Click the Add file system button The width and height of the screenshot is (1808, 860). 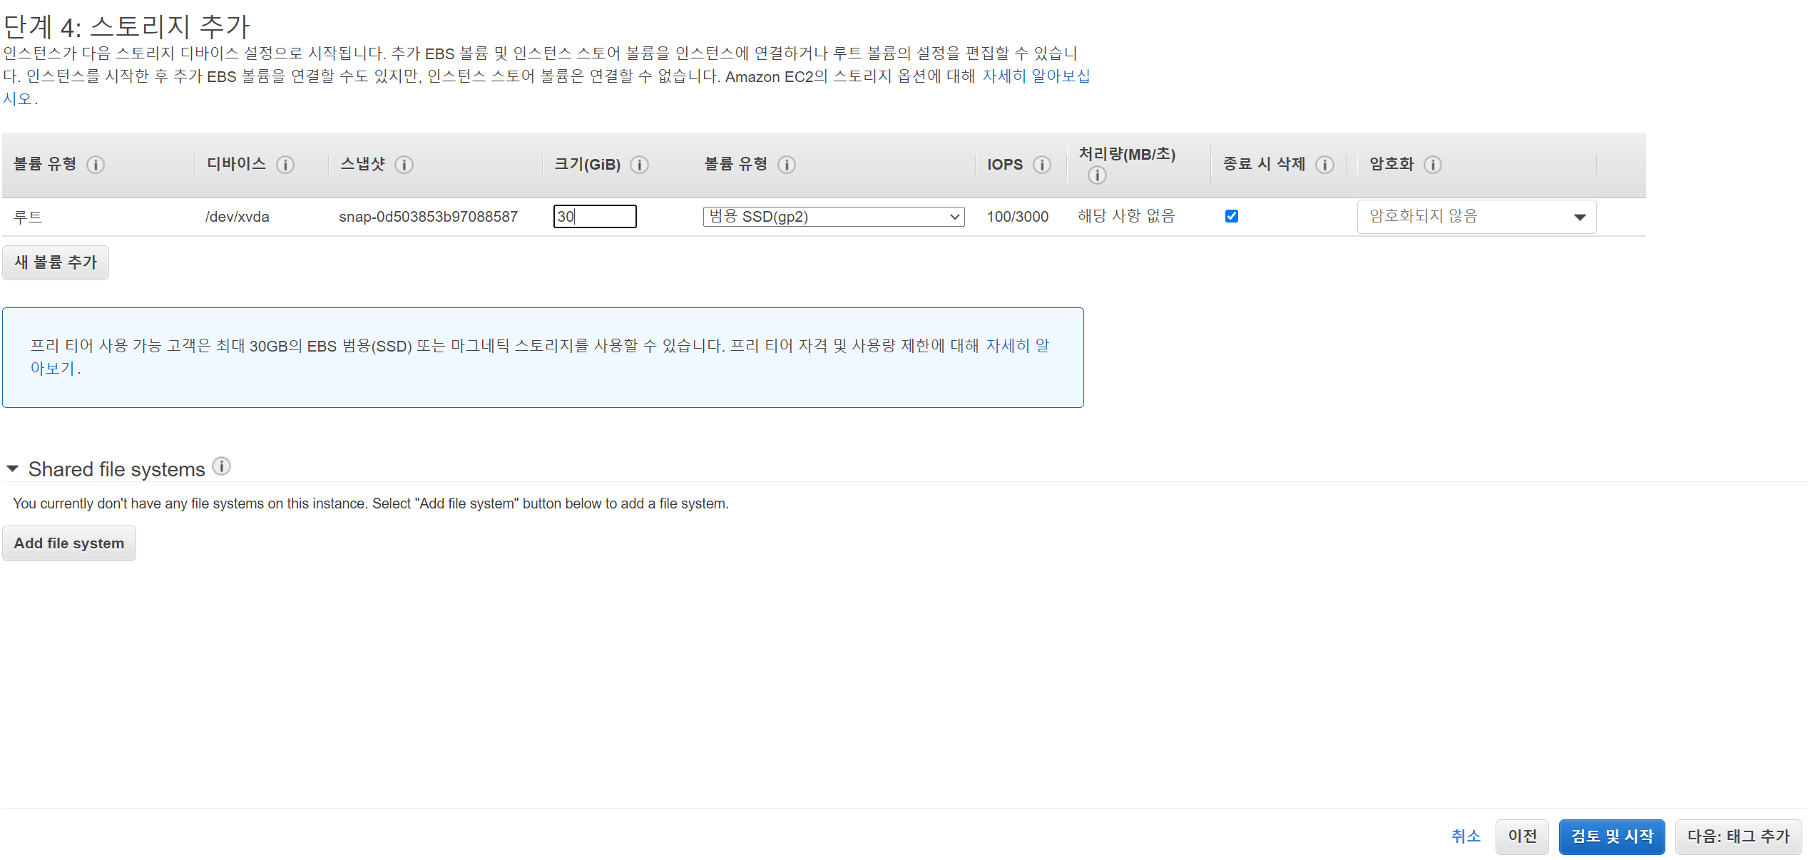(69, 543)
